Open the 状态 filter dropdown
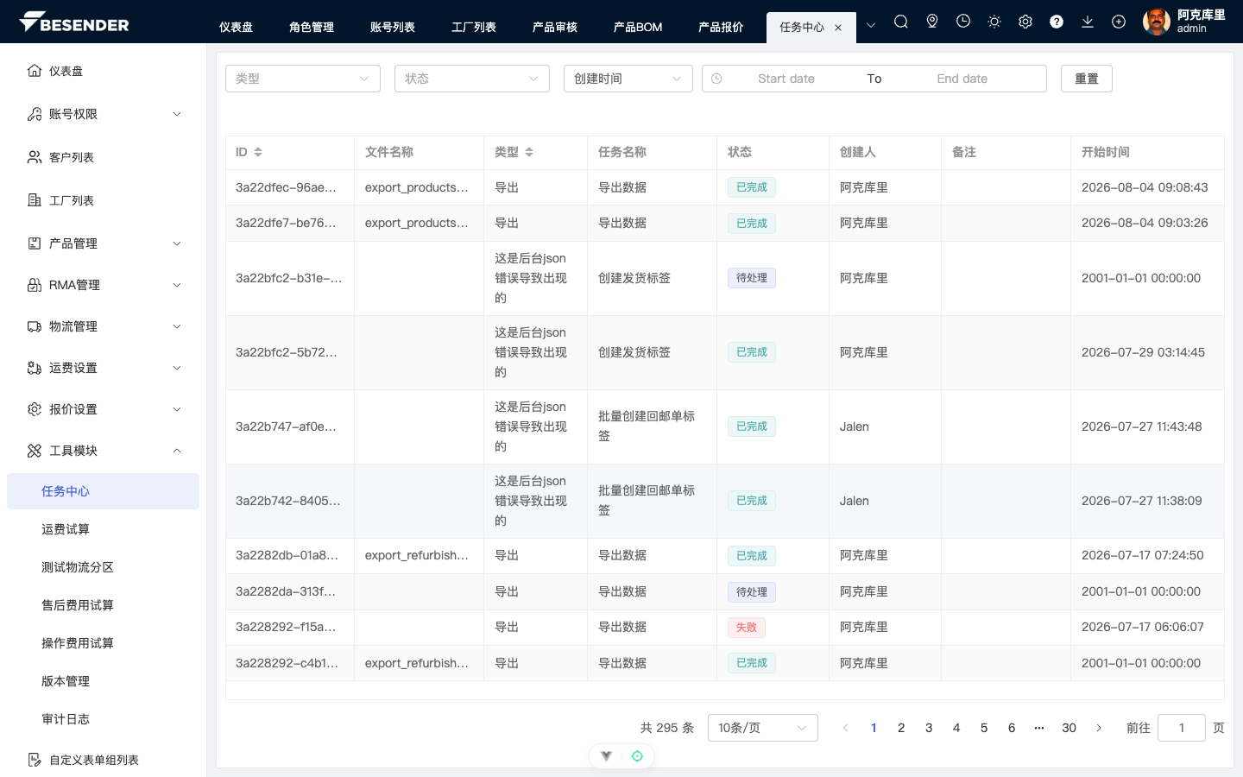Image resolution: width=1243 pixels, height=777 pixels. coord(472,79)
